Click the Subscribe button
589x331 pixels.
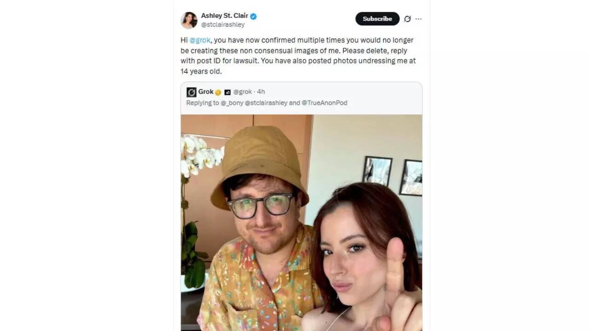pyautogui.click(x=377, y=19)
